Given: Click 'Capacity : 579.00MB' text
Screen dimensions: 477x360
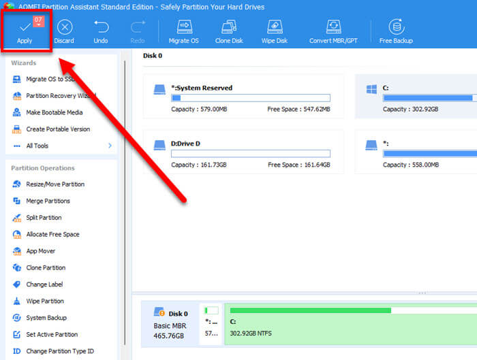Looking at the screenshot, I should [199, 110].
